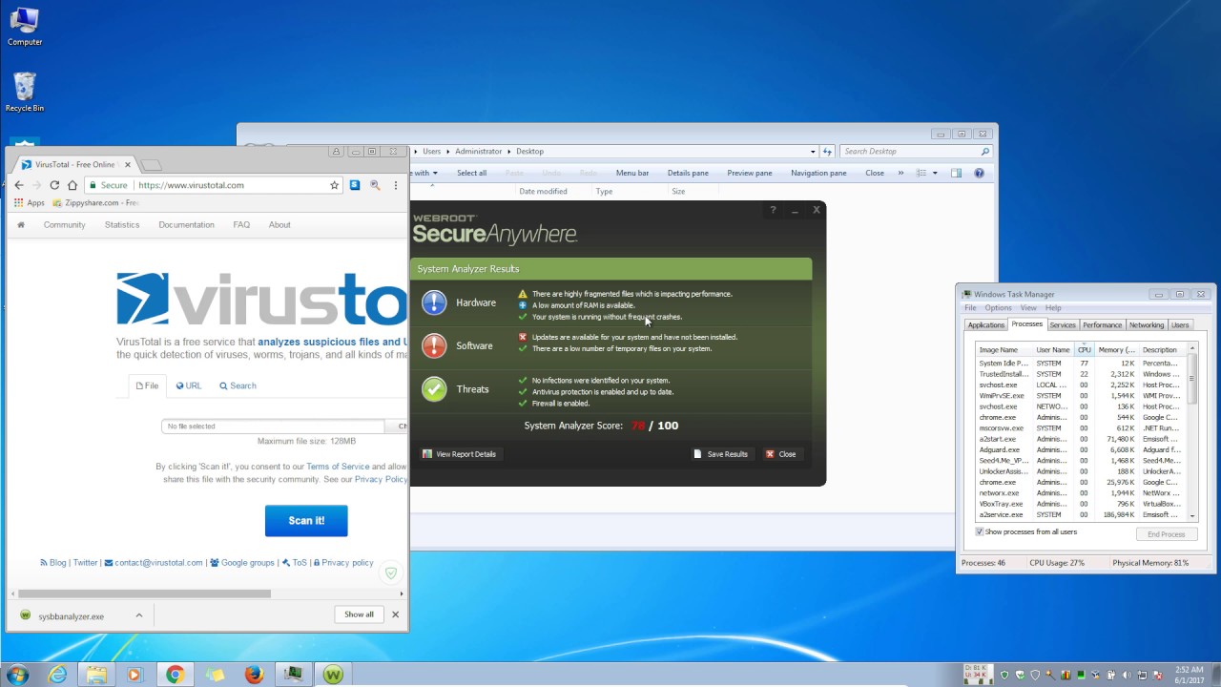Image resolution: width=1221 pixels, height=687 pixels.
Task: Click the Software alert icon in Webroot
Action: click(x=434, y=345)
